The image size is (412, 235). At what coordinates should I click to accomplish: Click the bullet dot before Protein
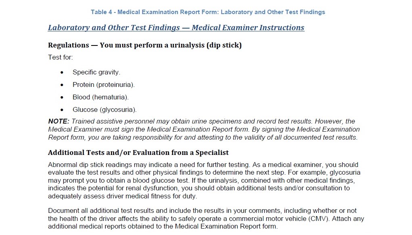pyautogui.click(x=62, y=85)
